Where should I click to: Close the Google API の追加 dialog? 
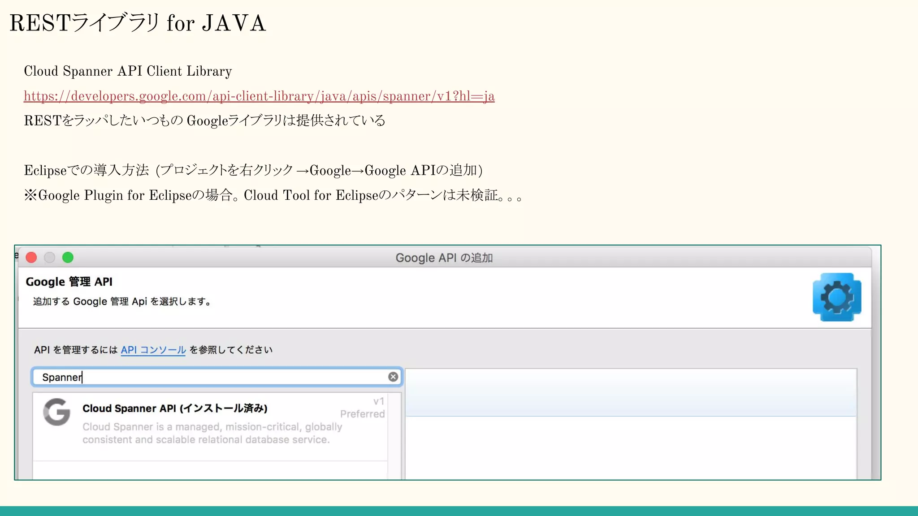point(31,258)
